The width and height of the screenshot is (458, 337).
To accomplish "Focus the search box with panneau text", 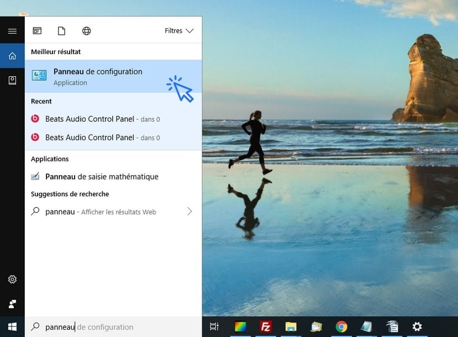I will coord(113,327).
